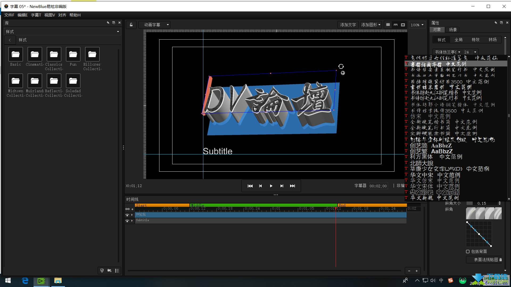This screenshot has width=511, height=287.
Task: Open the font size dropdown arrow
Action: pyautogui.click(x=475, y=52)
